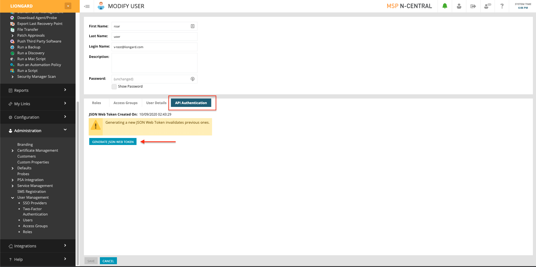Expand Patch Approvals tree item

point(13,36)
